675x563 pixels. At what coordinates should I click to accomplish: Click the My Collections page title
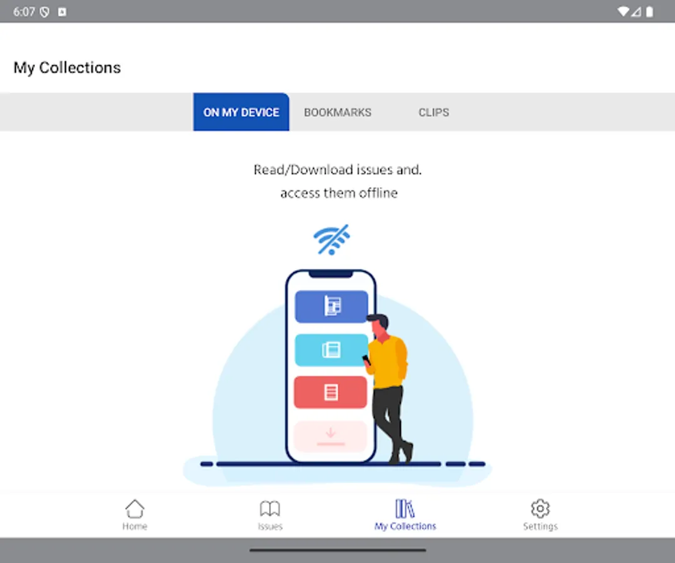point(66,67)
